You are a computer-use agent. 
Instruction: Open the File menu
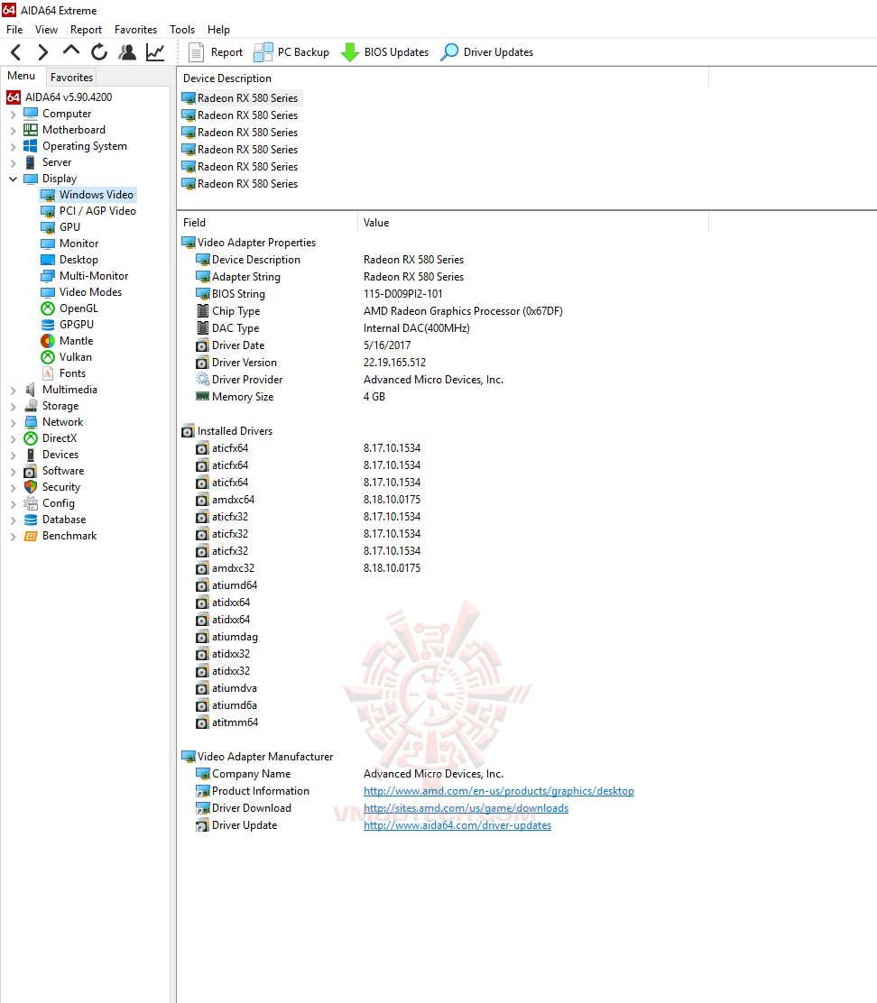(x=14, y=30)
